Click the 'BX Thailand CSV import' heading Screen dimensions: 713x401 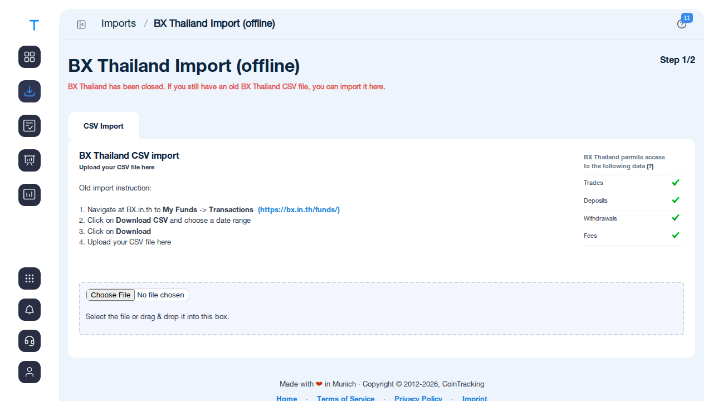click(x=129, y=155)
